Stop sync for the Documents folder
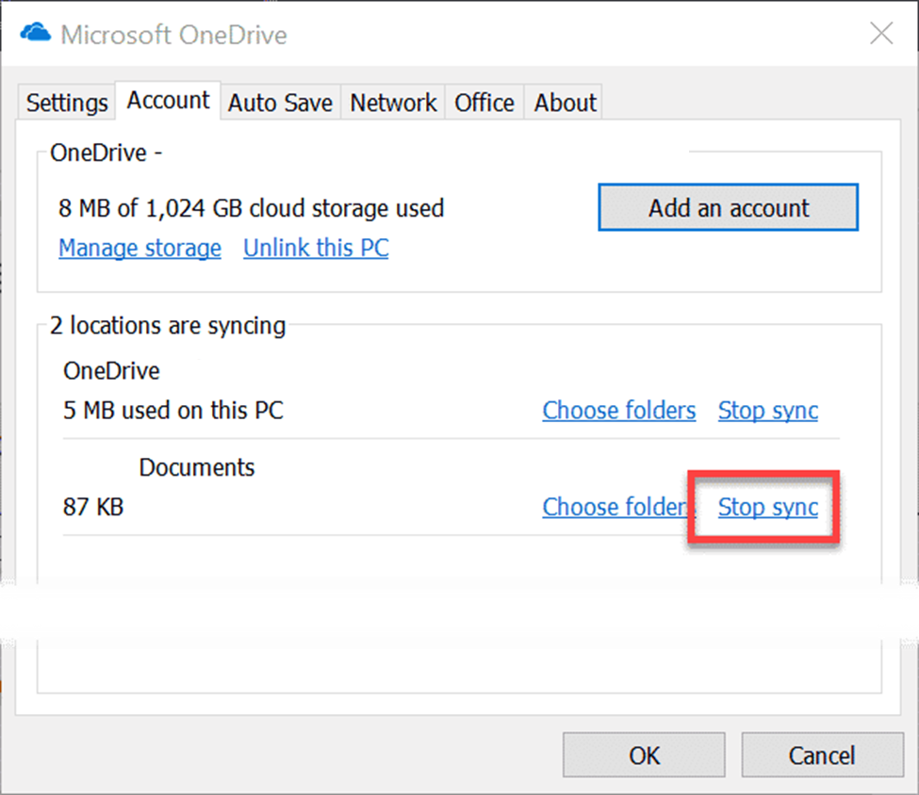Image resolution: width=919 pixels, height=795 pixels. click(765, 507)
